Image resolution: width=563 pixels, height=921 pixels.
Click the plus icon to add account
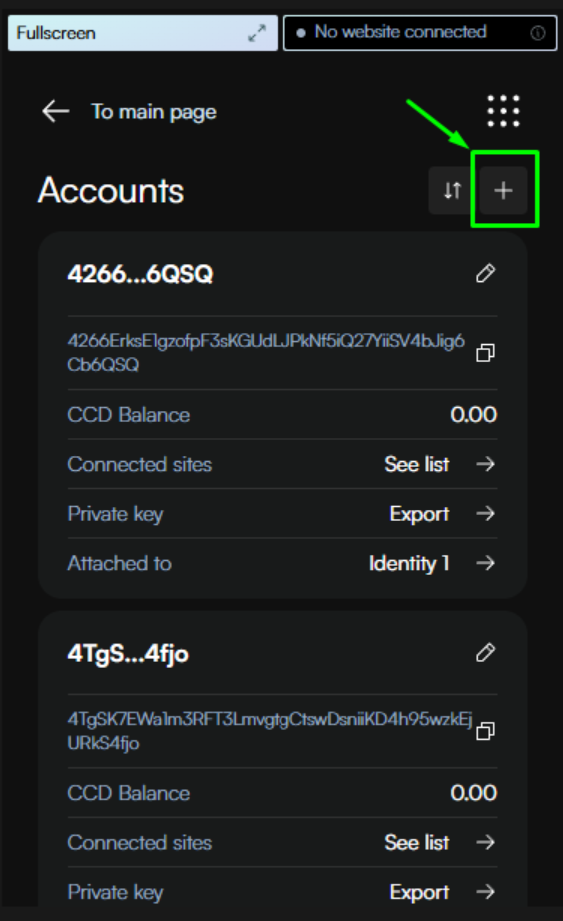503,190
